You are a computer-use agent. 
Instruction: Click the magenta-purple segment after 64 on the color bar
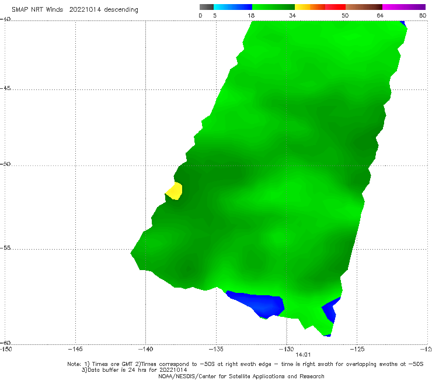(404, 7)
